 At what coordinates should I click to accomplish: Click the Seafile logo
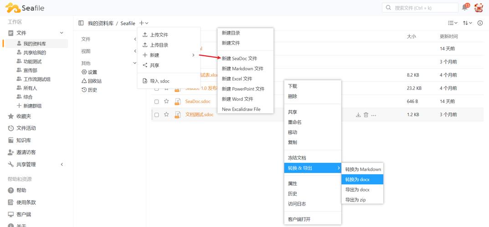tap(25, 8)
